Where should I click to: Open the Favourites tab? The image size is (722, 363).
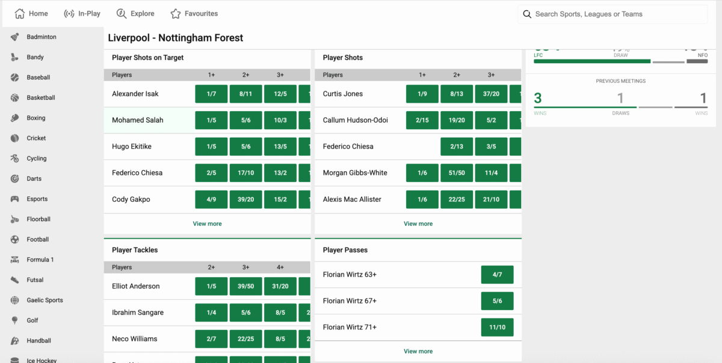click(x=194, y=14)
